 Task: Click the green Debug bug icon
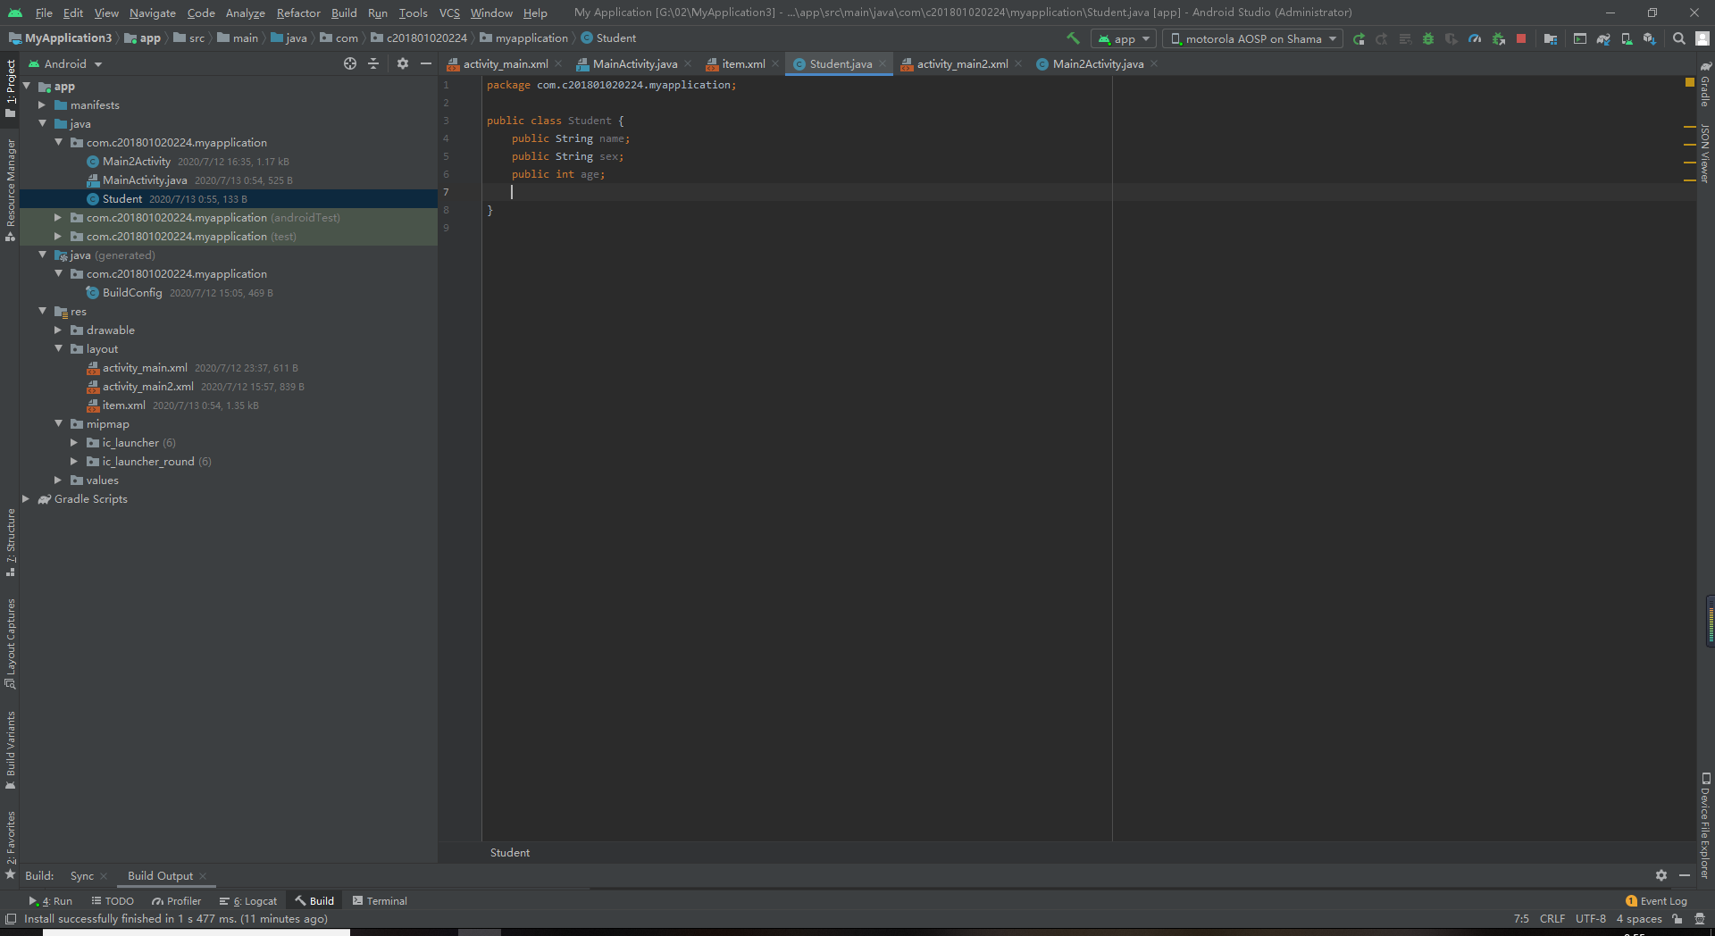(x=1428, y=38)
